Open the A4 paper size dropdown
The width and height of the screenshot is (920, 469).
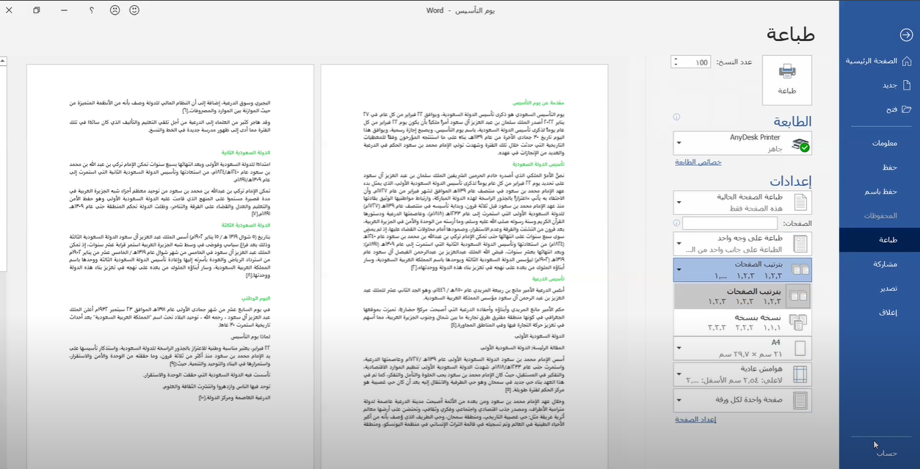coord(743,347)
